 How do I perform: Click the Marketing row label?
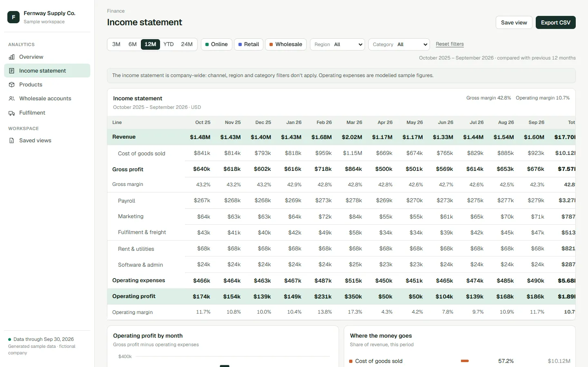pyautogui.click(x=131, y=217)
